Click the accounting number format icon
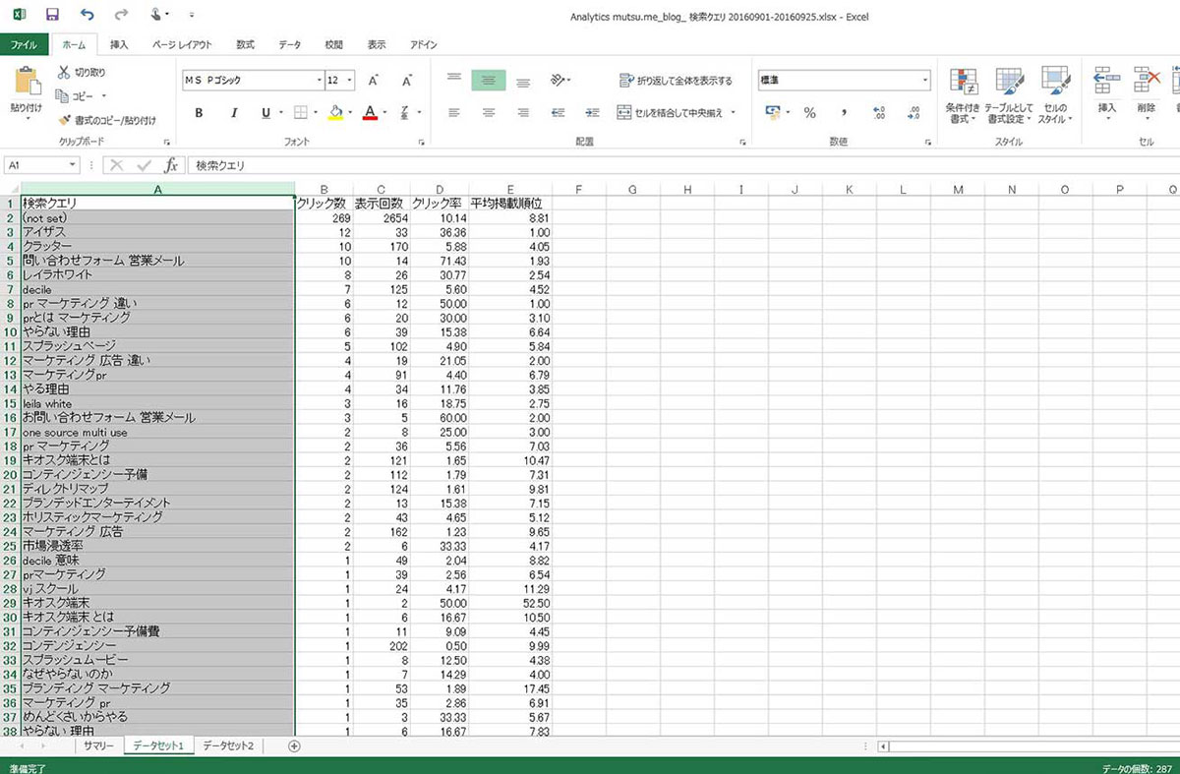This screenshot has height=774, width=1180. tap(772, 113)
